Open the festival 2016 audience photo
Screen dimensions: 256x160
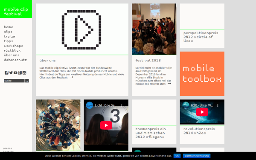(154, 29)
